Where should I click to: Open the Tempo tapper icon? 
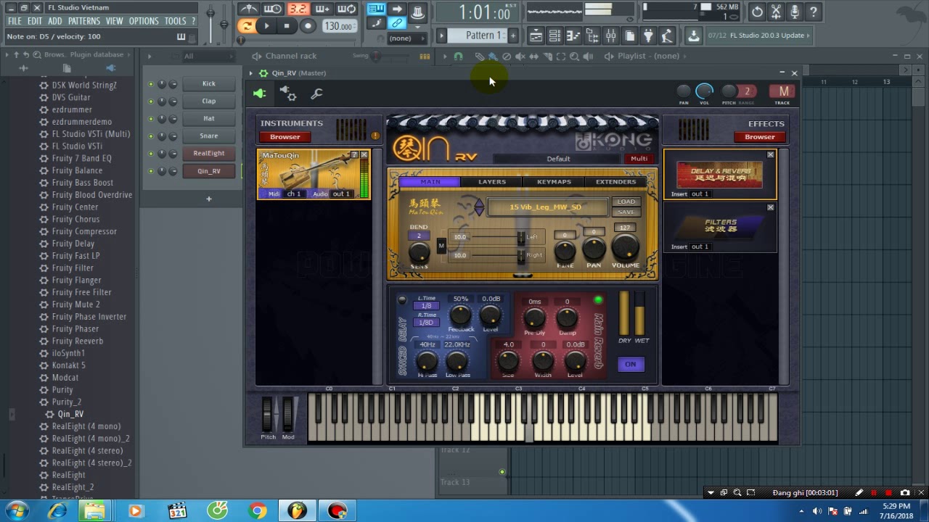tap(668, 36)
